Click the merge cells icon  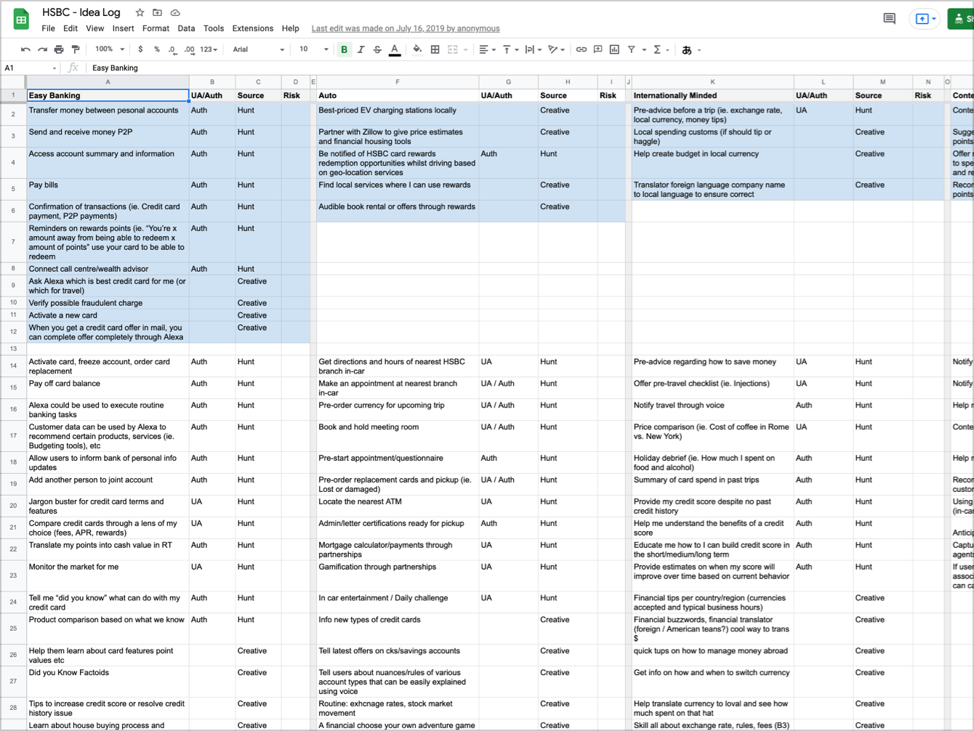click(x=453, y=49)
